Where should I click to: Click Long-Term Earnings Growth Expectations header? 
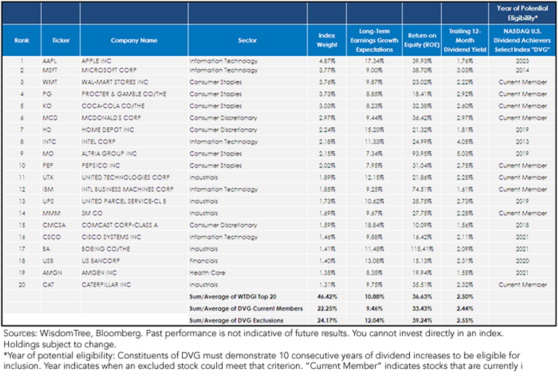pyautogui.click(x=375, y=40)
